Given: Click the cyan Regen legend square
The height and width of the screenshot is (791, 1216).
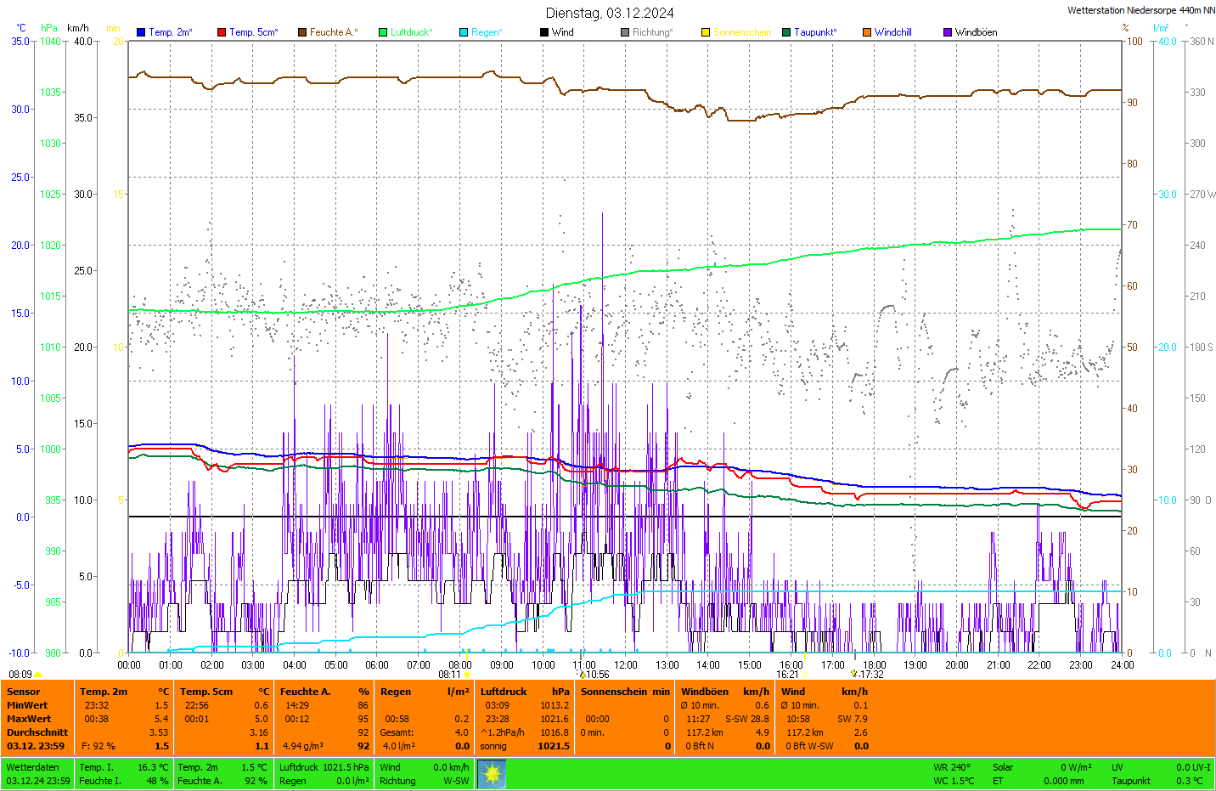Looking at the screenshot, I should tap(464, 32).
